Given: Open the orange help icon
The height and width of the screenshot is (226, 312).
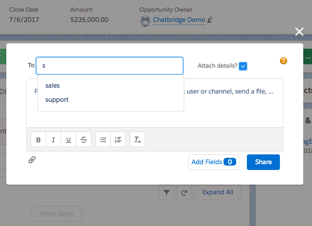Looking at the screenshot, I should 284,61.
